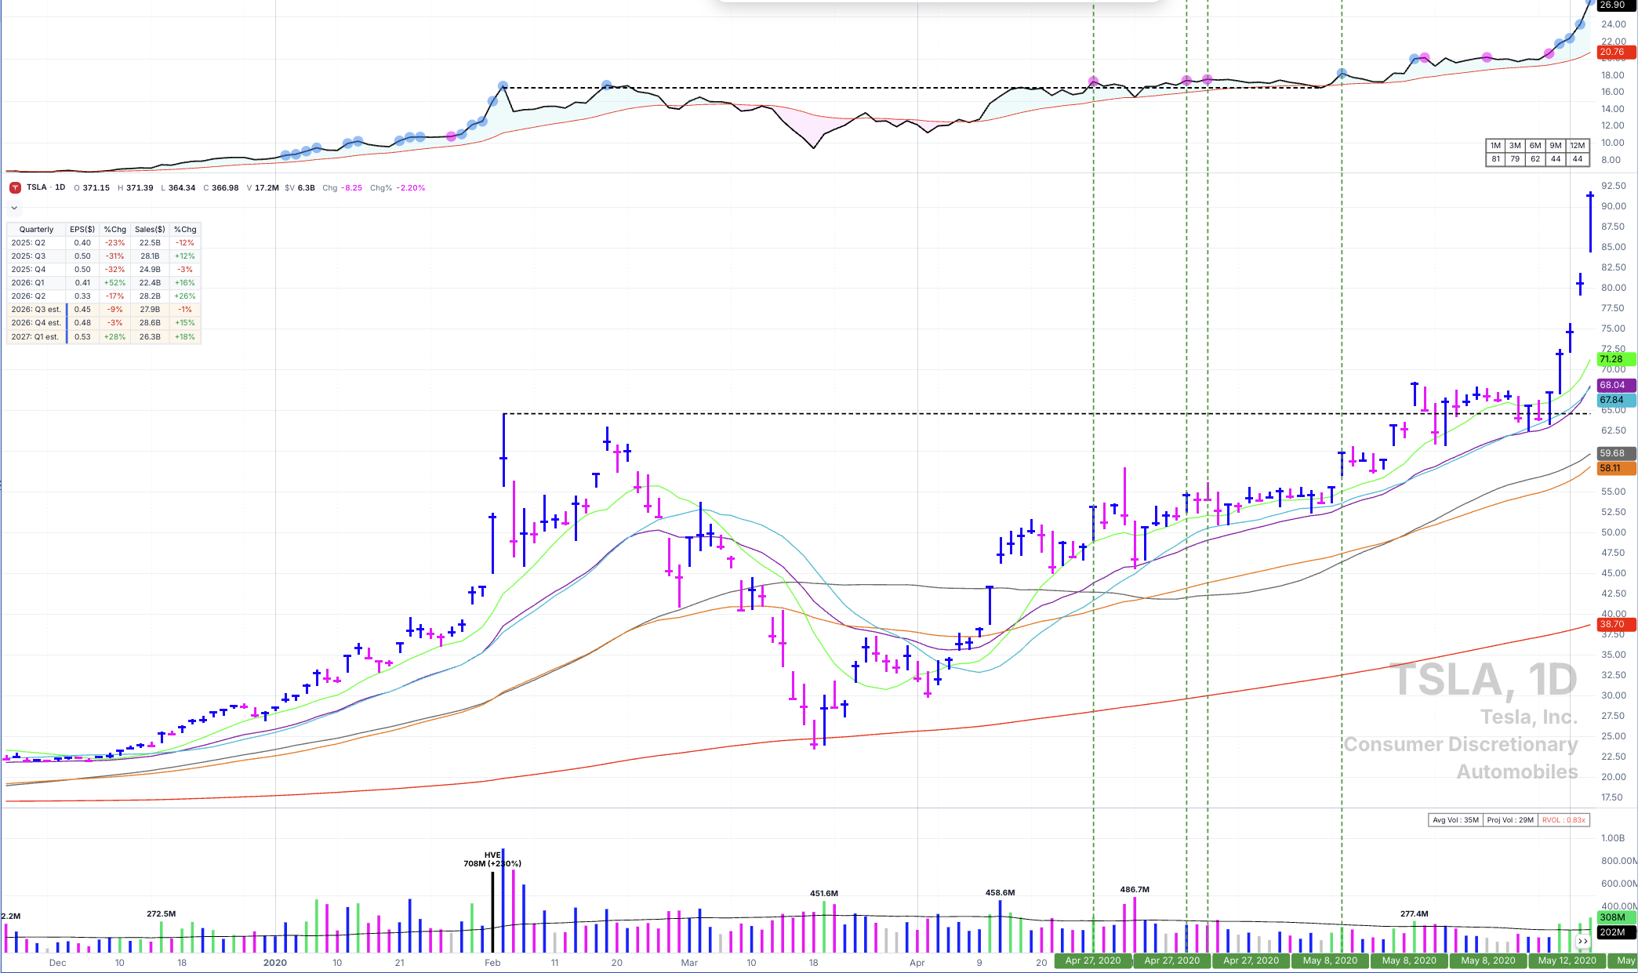Click the Proj Vol : 29M cell
The height and width of the screenshot is (973, 1638).
pos(1510,820)
